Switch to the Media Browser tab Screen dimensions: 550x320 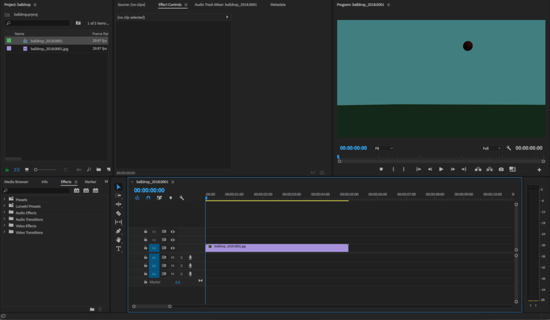16,182
